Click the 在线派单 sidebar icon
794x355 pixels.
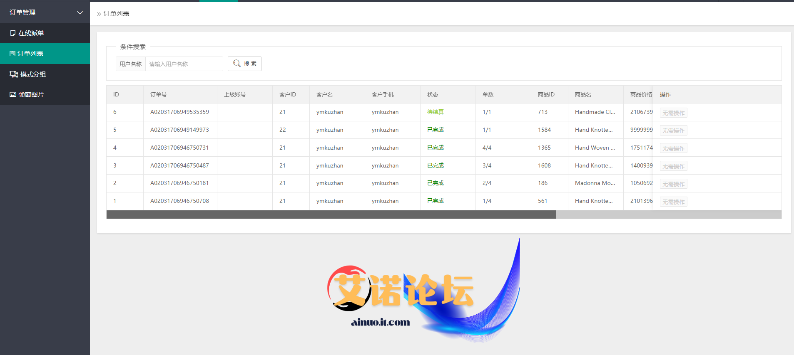click(13, 33)
